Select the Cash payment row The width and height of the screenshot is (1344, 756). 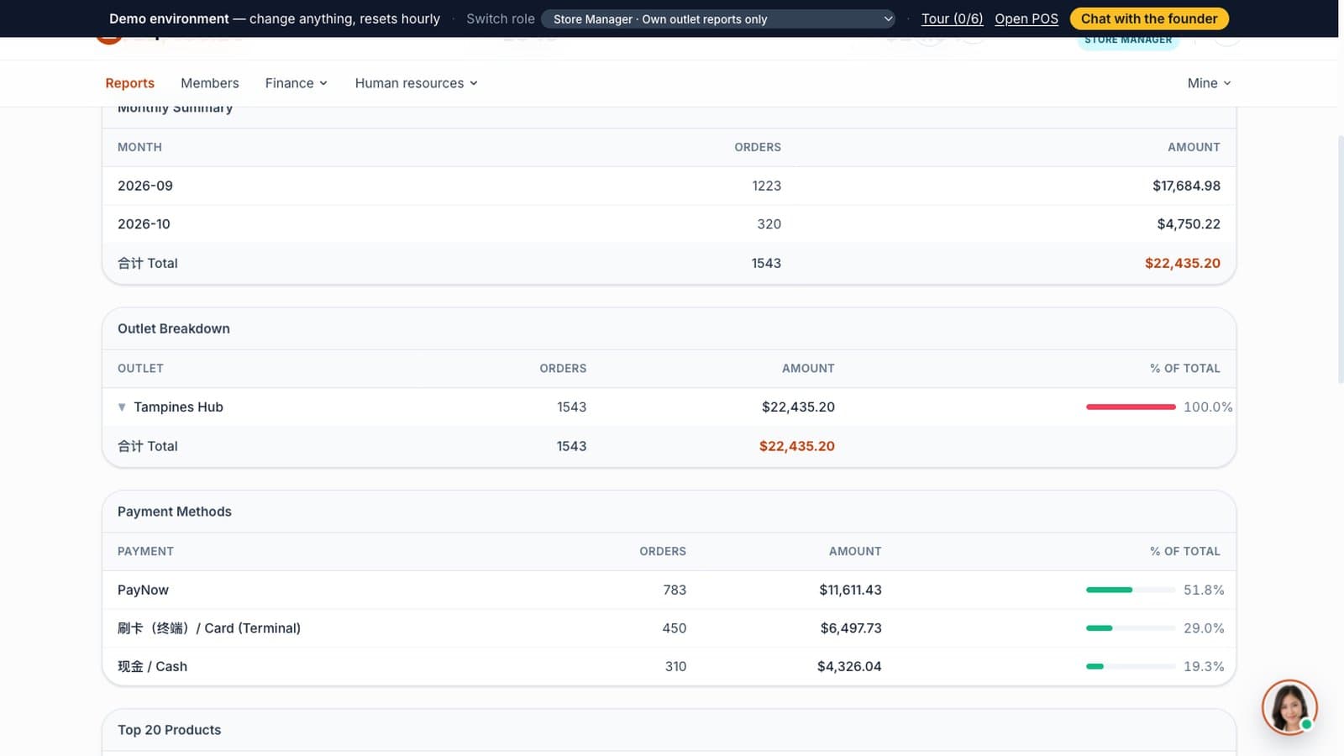click(x=669, y=666)
